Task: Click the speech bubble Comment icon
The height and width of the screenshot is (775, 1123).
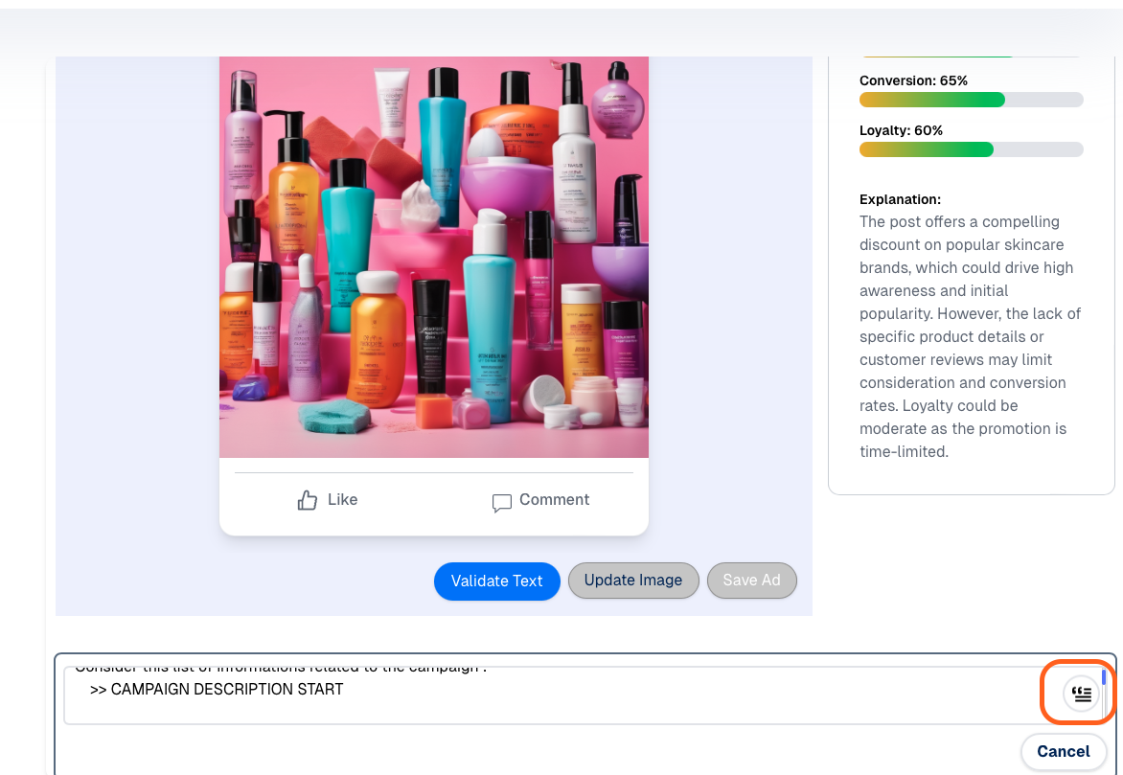Action: pos(501,502)
